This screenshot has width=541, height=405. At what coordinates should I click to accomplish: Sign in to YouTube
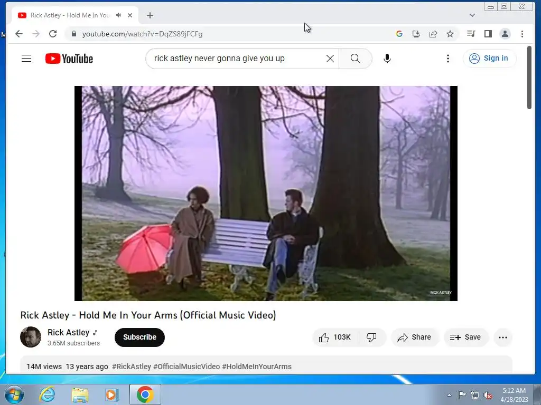coord(489,58)
